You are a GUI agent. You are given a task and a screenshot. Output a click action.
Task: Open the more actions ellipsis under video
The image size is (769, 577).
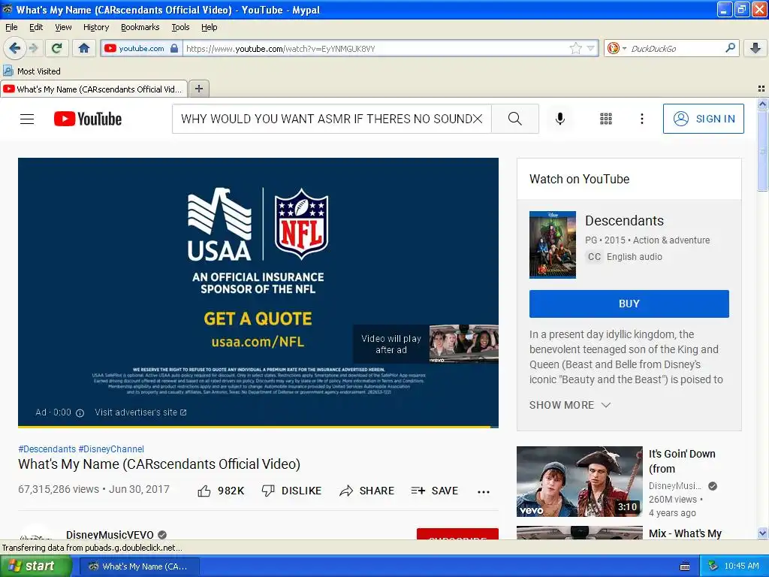[484, 491]
